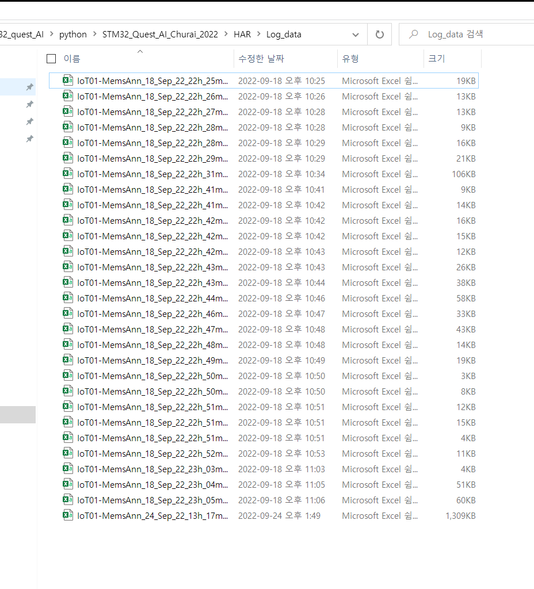The height and width of the screenshot is (589, 534).
Task: Click the date 2022-09-18 오후 10:34
Action: (281, 174)
